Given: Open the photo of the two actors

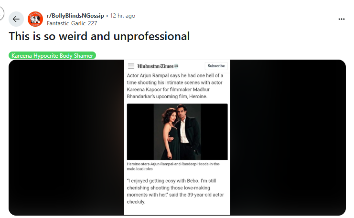Looking at the screenshot, I should [x=177, y=132].
